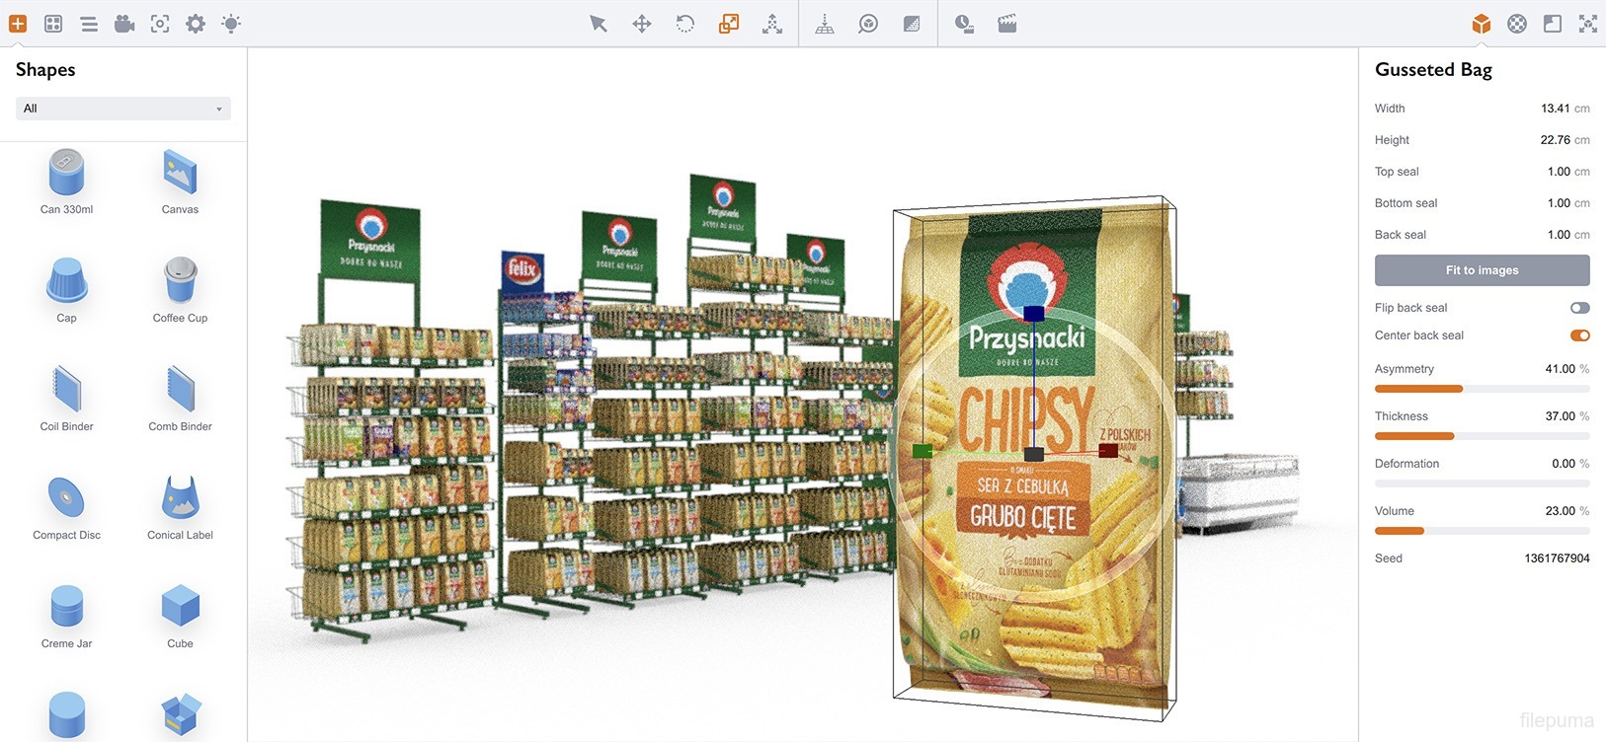Switch to the orange cube shape properties tab
The width and height of the screenshot is (1606, 742).
coord(1481,24)
